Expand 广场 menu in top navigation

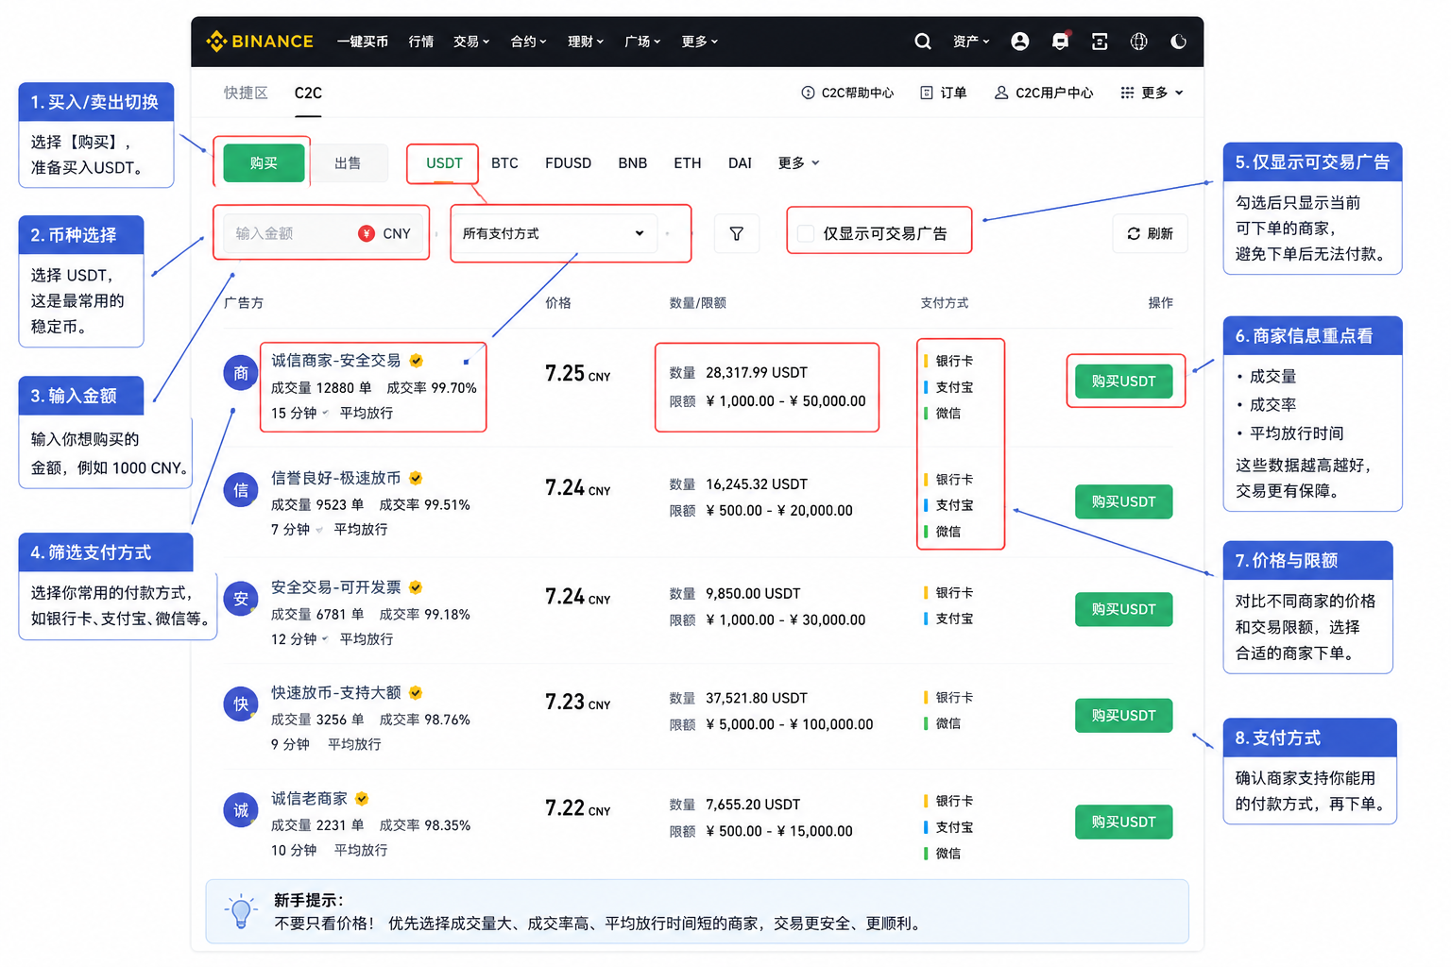coord(642,42)
